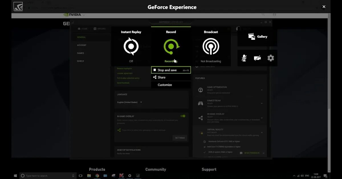Click the Instant Replay circular icon
Image resolution: width=342 pixels, height=179 pixels.
click(x=131, y=46)
